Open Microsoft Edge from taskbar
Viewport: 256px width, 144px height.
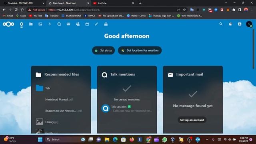coord(115,140)
